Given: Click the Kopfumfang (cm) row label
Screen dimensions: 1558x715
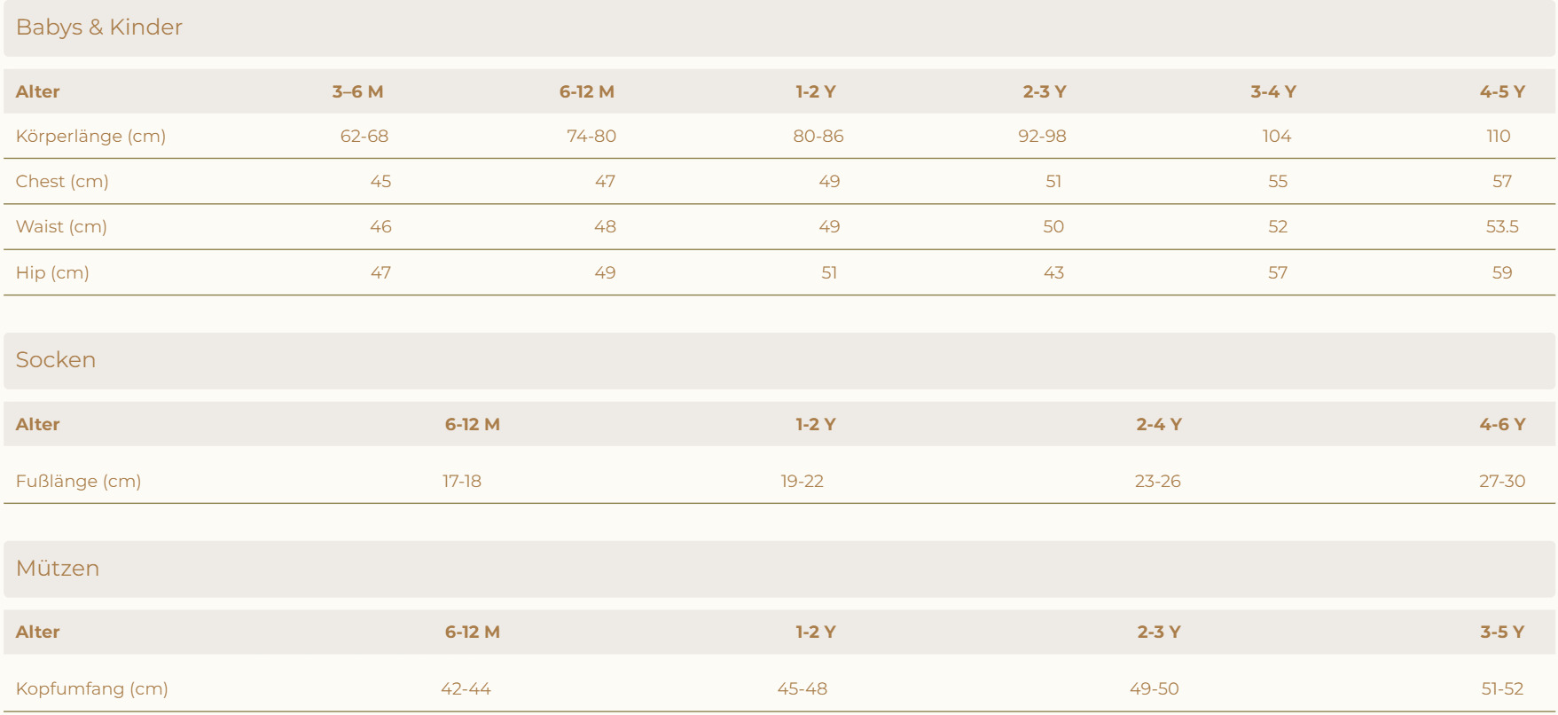Looking at the screenshot, I should [x=91, y=689].
